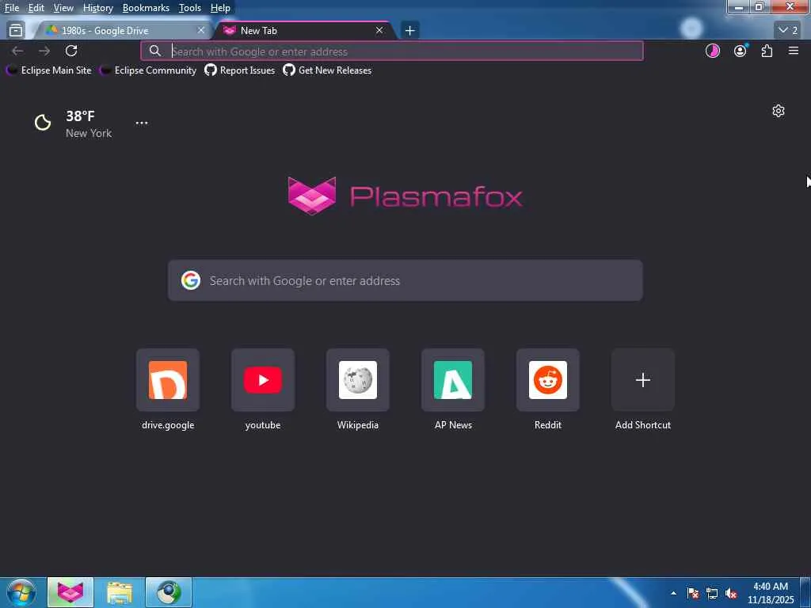Open the youtube shortcut tile
Image resolution: width=811 pixels, height=608 pixels.
click(x=263, y=380)
